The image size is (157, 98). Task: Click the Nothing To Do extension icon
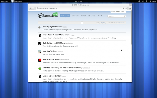click(x=40, y=52)
